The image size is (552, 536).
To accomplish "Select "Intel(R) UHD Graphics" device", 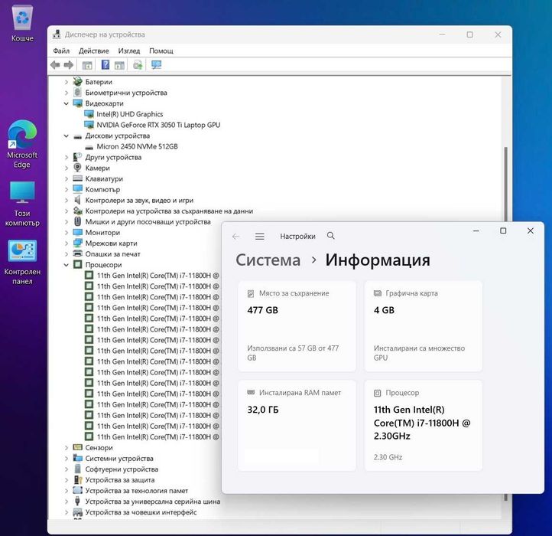I will [129, 114].
